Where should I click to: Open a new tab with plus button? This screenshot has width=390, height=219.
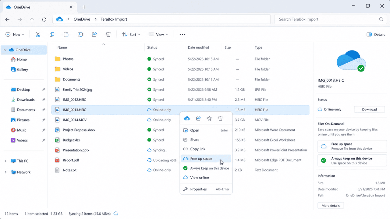84,7
